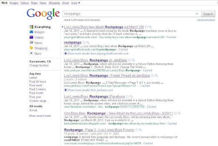Select the Social results filter
This screenshot has width=218, height=146.
[33, 110]
